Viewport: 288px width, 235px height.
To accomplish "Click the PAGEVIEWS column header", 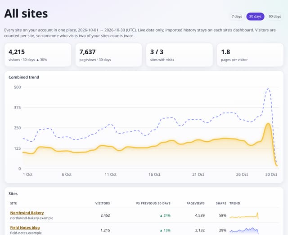I will (195, 203).
